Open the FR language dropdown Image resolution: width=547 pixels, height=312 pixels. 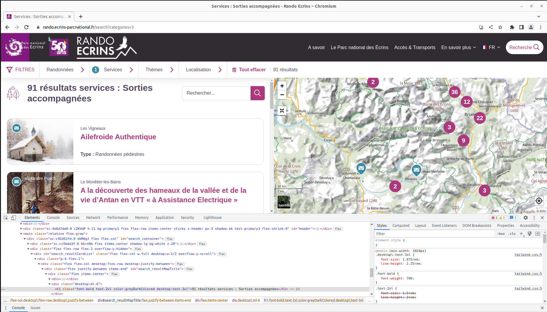point(491,47)
